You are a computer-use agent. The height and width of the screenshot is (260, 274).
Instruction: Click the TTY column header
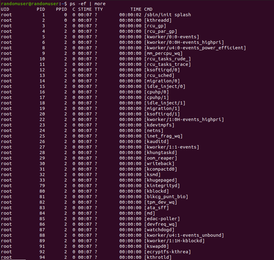(x=99, y=9)
